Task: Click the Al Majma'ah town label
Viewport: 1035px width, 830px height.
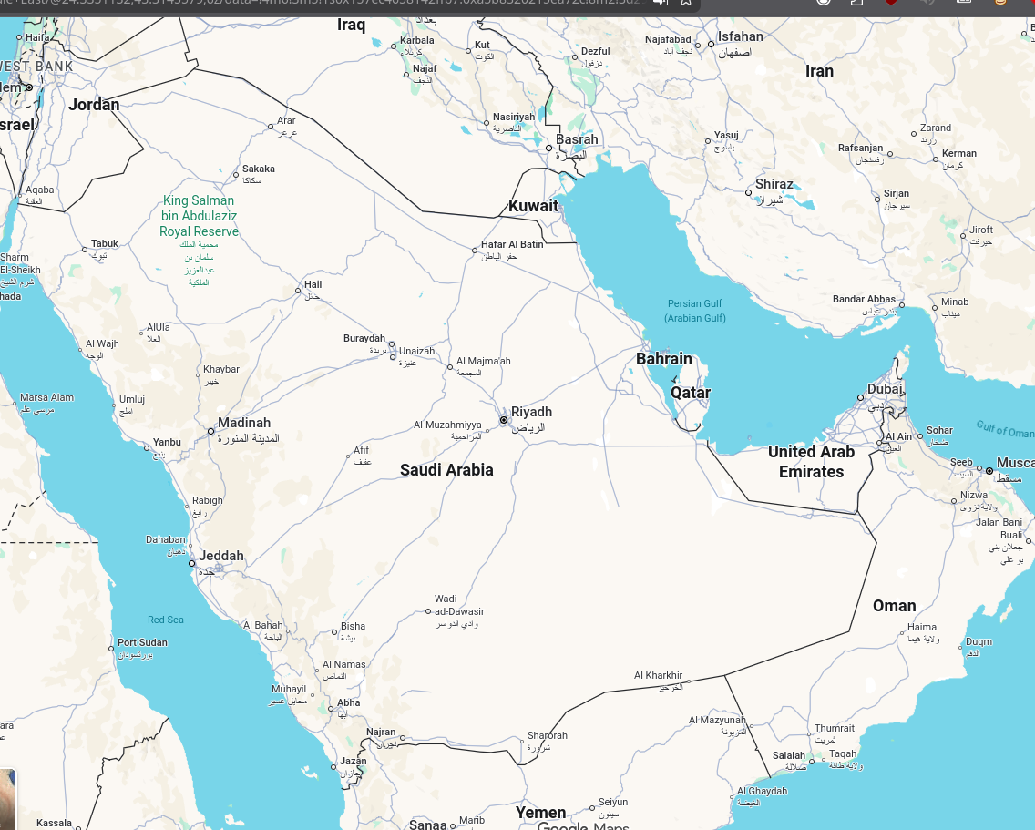Action: [x=483, y=361]
